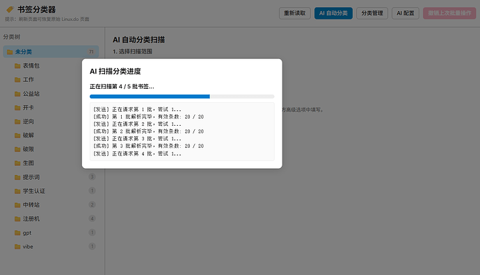
Task: Select the 提示词 category label
Action: pyautogui.click(x=31, y=177)
